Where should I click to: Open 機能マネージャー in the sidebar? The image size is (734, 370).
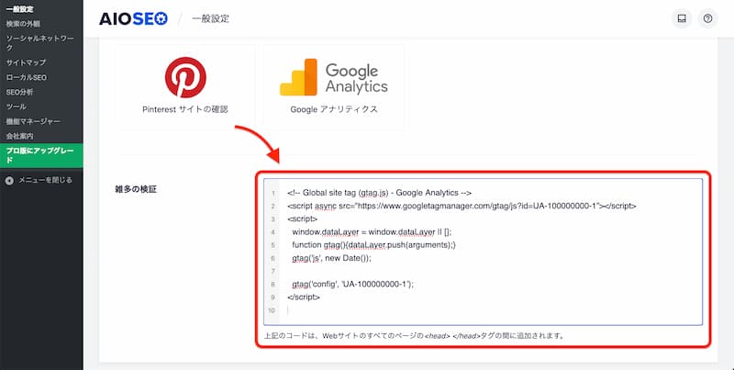point(33,121)
